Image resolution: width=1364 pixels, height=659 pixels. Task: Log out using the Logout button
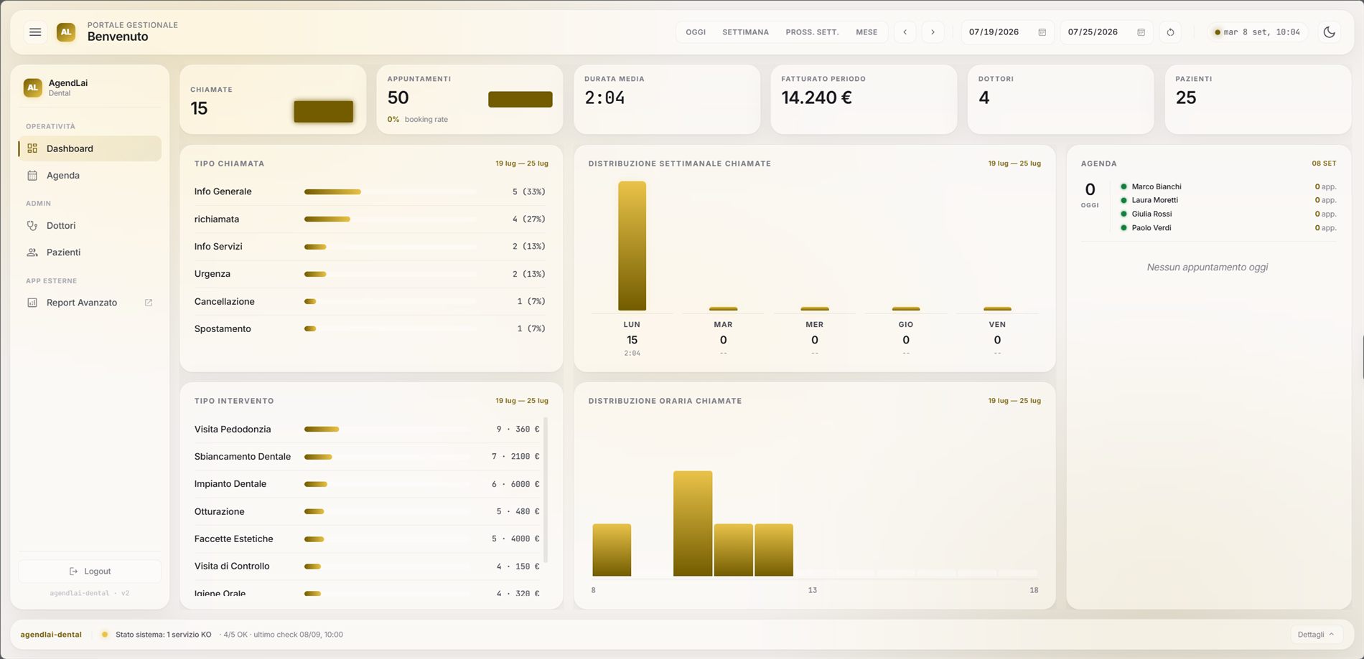90,572
